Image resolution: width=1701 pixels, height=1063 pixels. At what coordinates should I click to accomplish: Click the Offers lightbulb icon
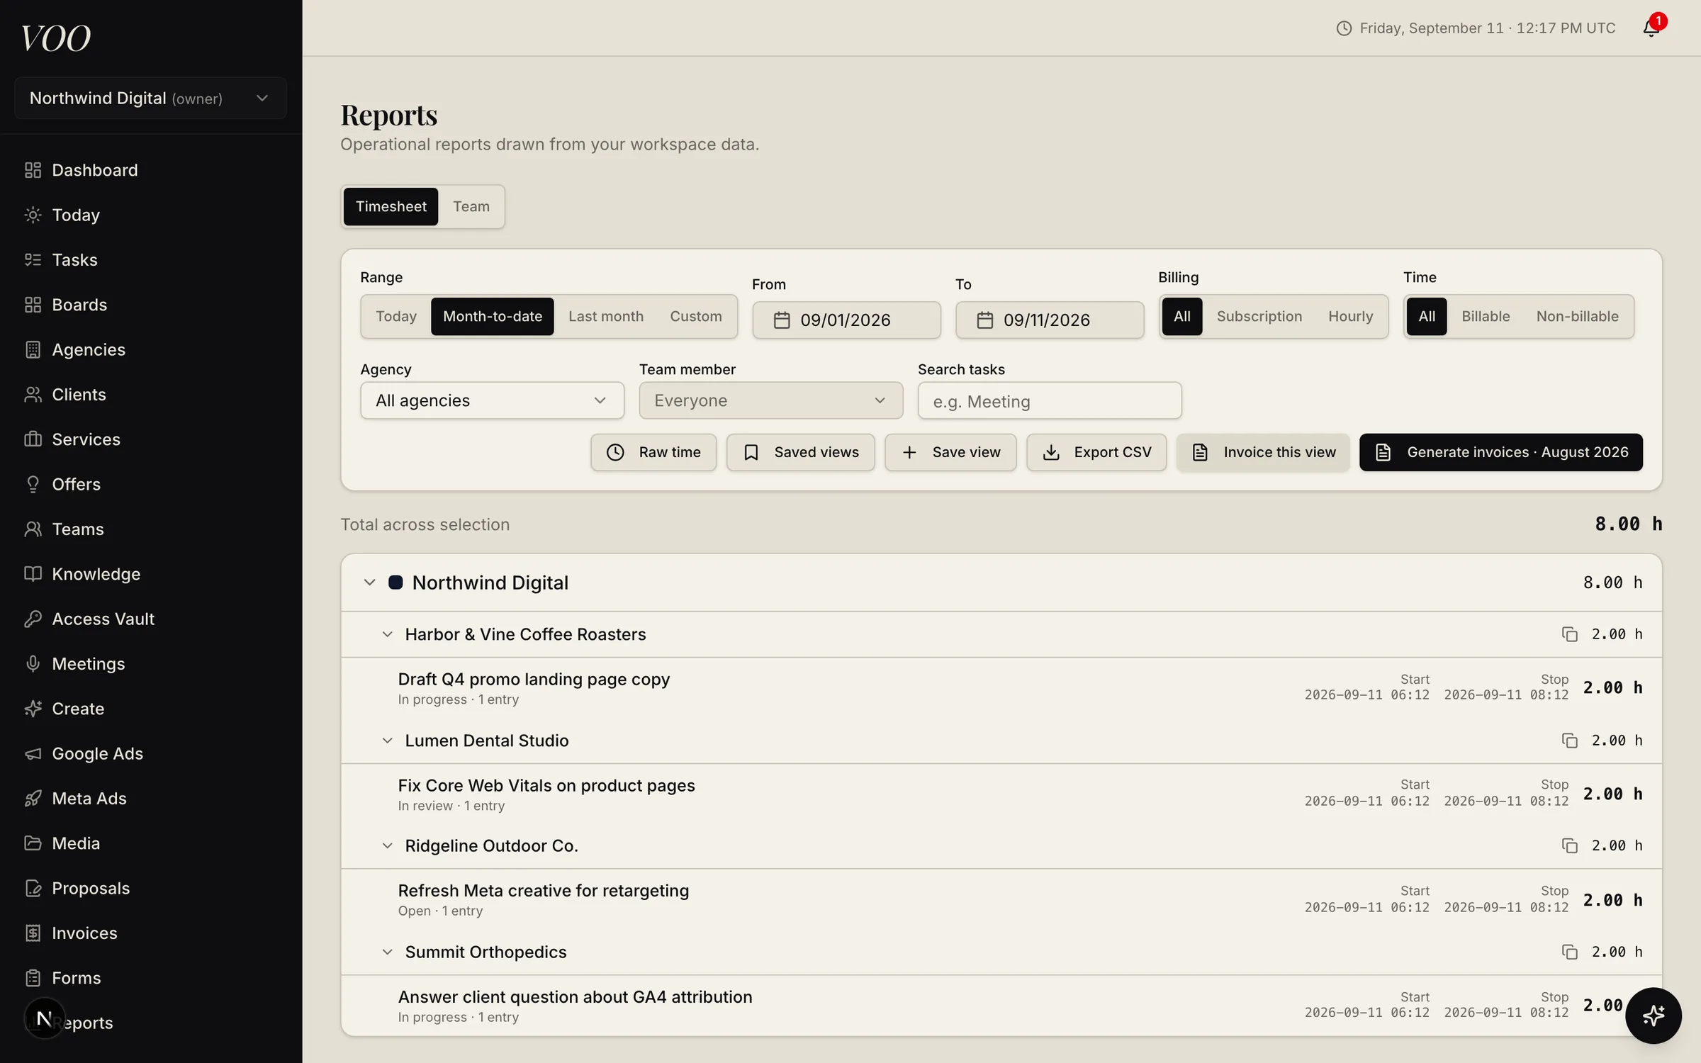pos(33,484)
